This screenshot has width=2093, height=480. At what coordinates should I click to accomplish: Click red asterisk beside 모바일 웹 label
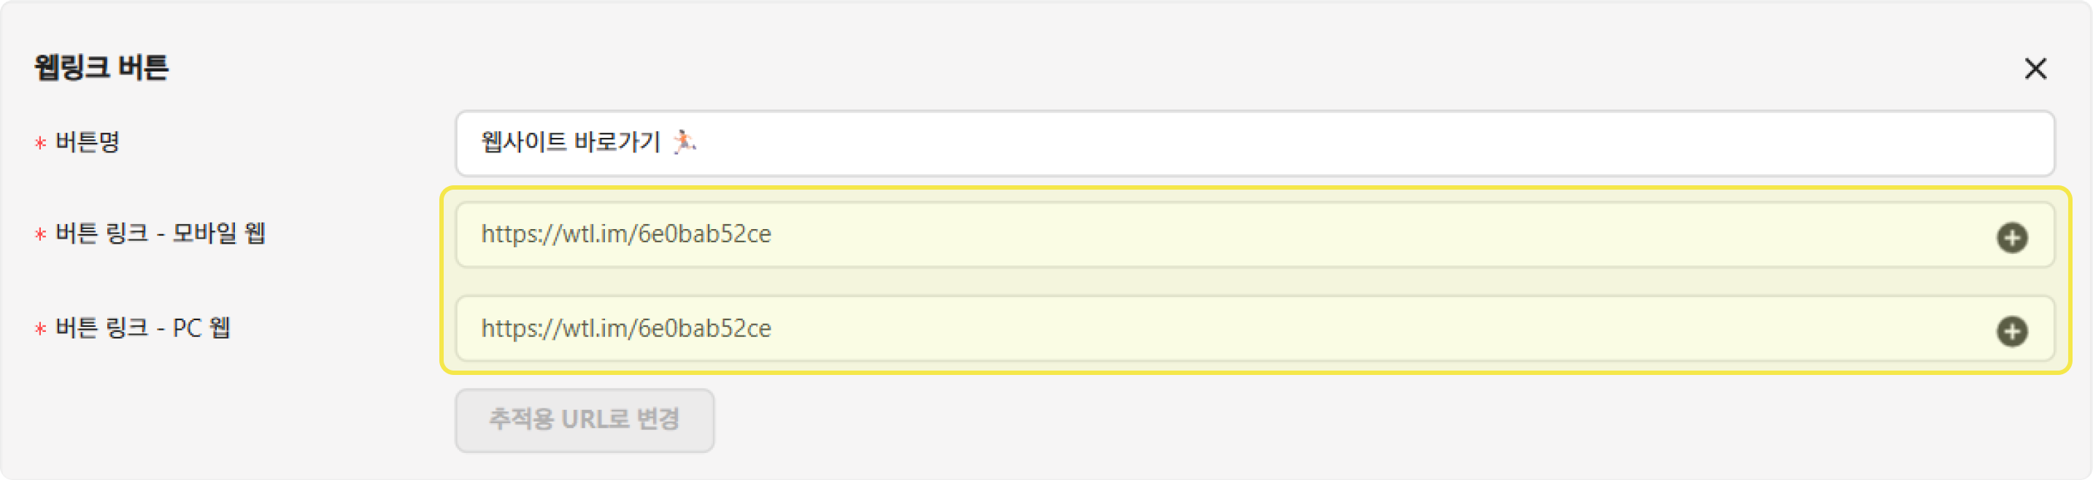[x=40, y=236]
